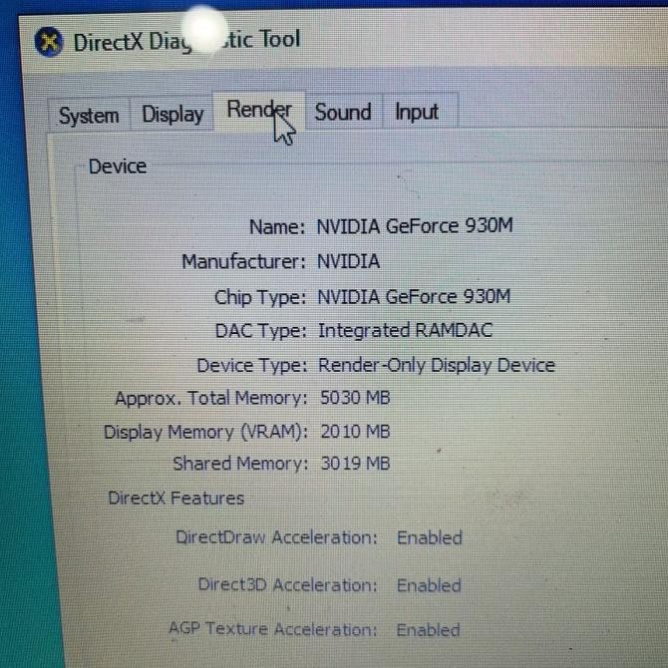The image size is (668, 668).
Task: Select the Name value NVIDIA GeForce 930M
Action: coord(415,225)
